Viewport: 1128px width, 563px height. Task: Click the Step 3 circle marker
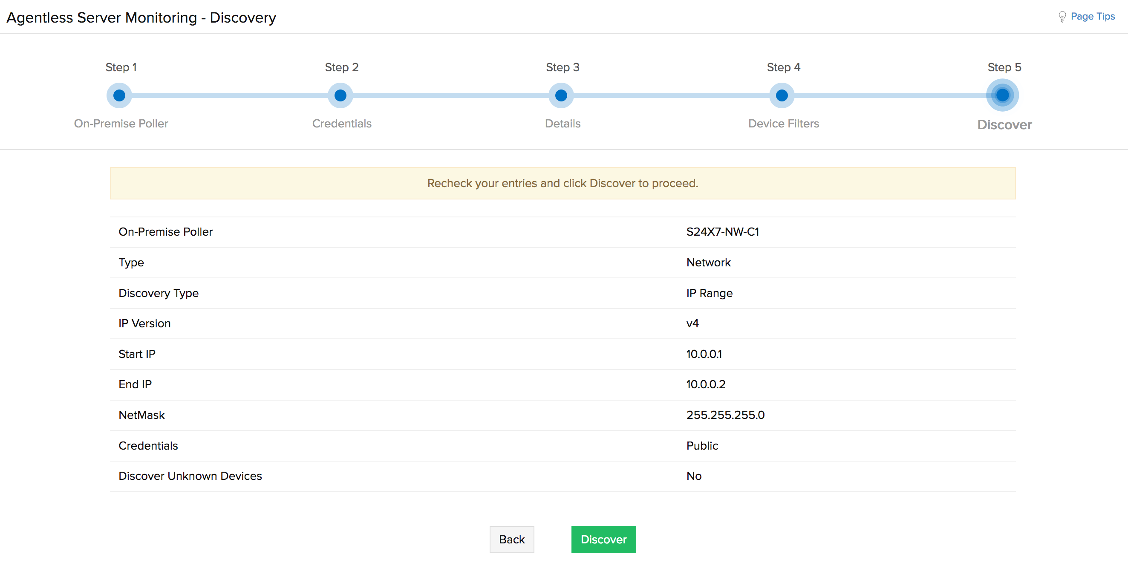[x=561, y=95]
